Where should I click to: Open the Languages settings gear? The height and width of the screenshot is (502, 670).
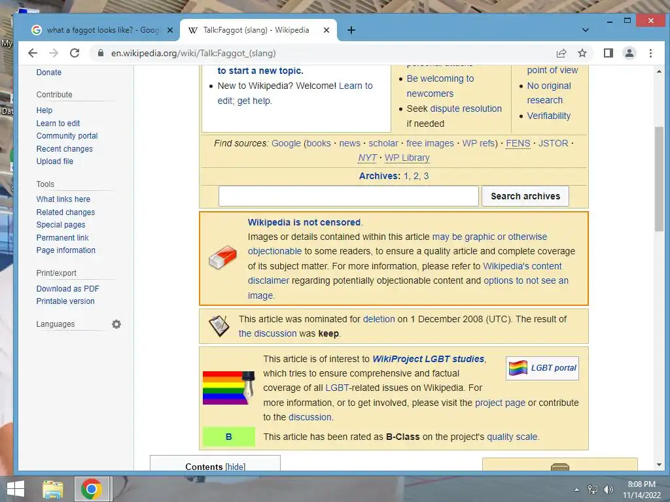[116, 324]
